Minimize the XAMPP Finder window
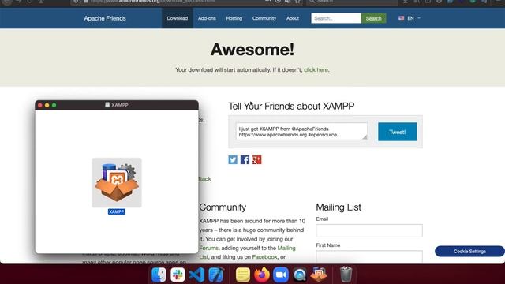This screenshot has height=284, width=505. coord(47,105)
